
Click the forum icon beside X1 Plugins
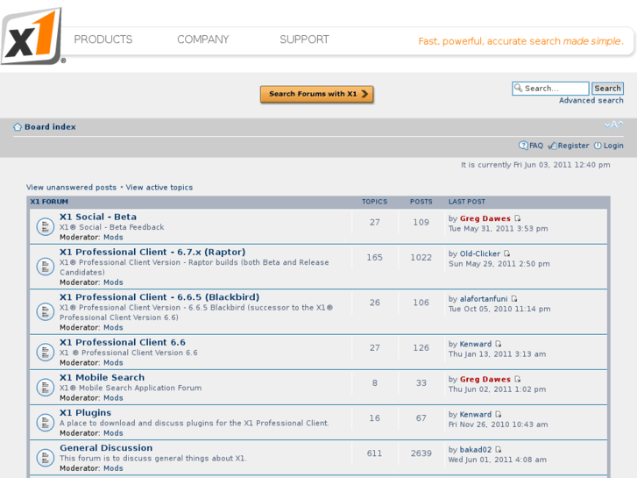(x=45, y=423)
